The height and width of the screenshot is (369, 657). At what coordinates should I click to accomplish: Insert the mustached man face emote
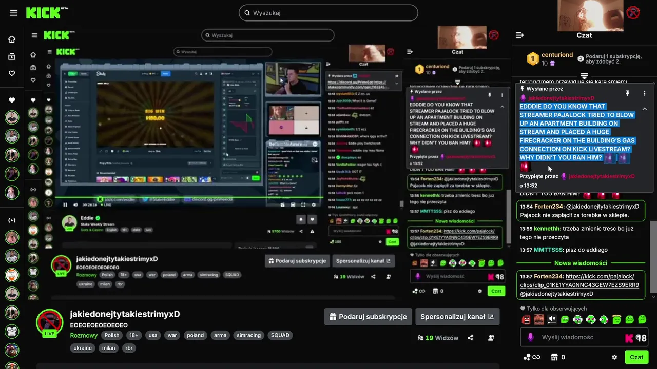click(x=539, y=320)
